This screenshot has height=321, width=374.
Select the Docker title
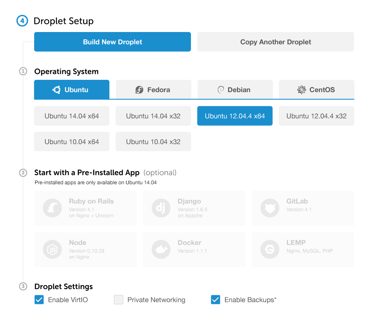coord(190,242)
